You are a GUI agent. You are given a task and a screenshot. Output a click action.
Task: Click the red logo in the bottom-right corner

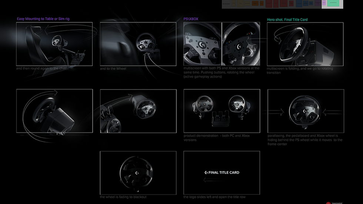(328, 203)
